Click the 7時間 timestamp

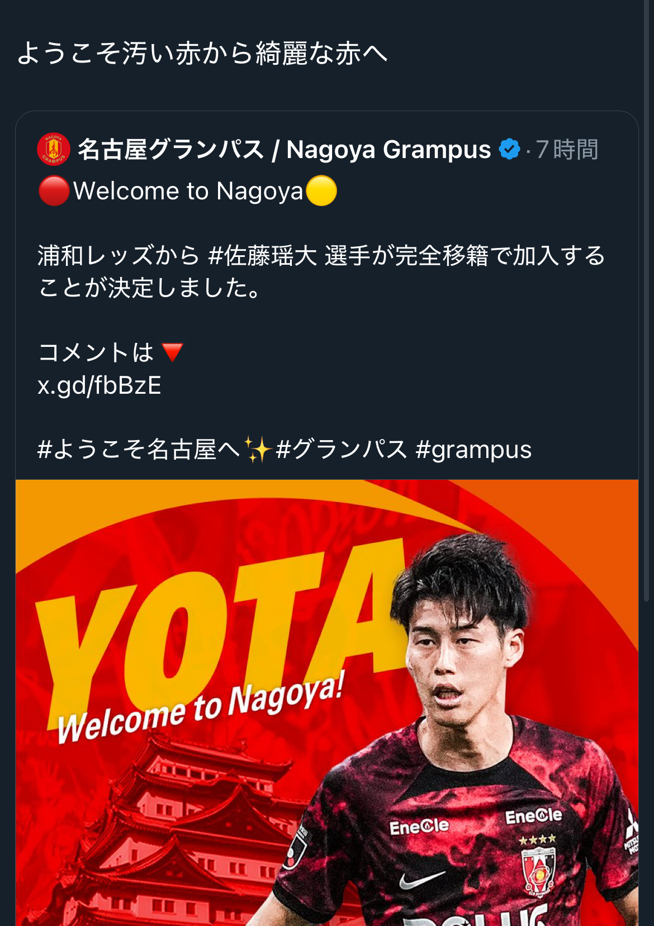pyautogui.click(x=567, y=149)
